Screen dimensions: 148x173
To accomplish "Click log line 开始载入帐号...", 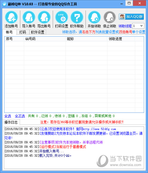I will point(34,151).
